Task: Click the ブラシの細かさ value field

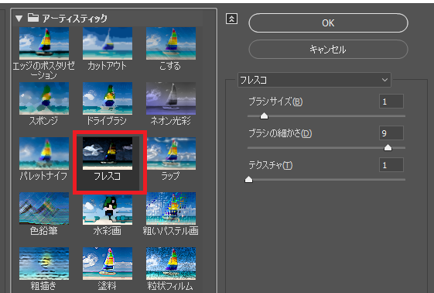Action: [x=391, y=133]
